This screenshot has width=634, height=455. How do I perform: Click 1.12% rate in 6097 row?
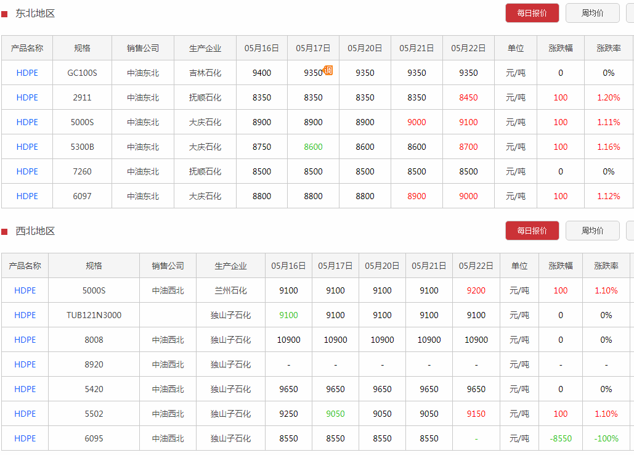pyautogui.click(x=609, y=196)
